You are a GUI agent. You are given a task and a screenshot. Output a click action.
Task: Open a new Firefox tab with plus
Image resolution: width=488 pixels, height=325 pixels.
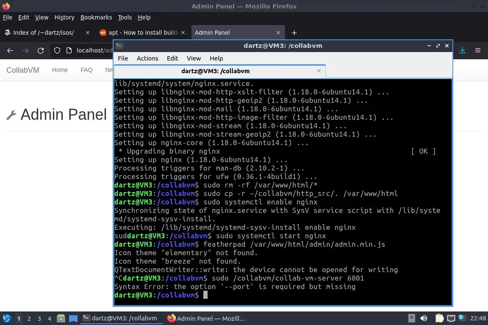294,33
